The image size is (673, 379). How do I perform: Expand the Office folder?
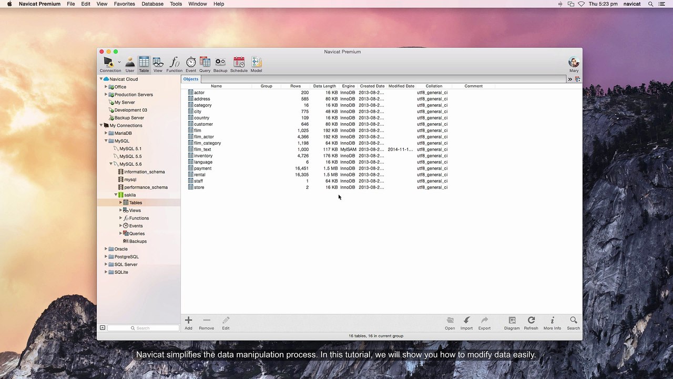(x=106, y=87)
